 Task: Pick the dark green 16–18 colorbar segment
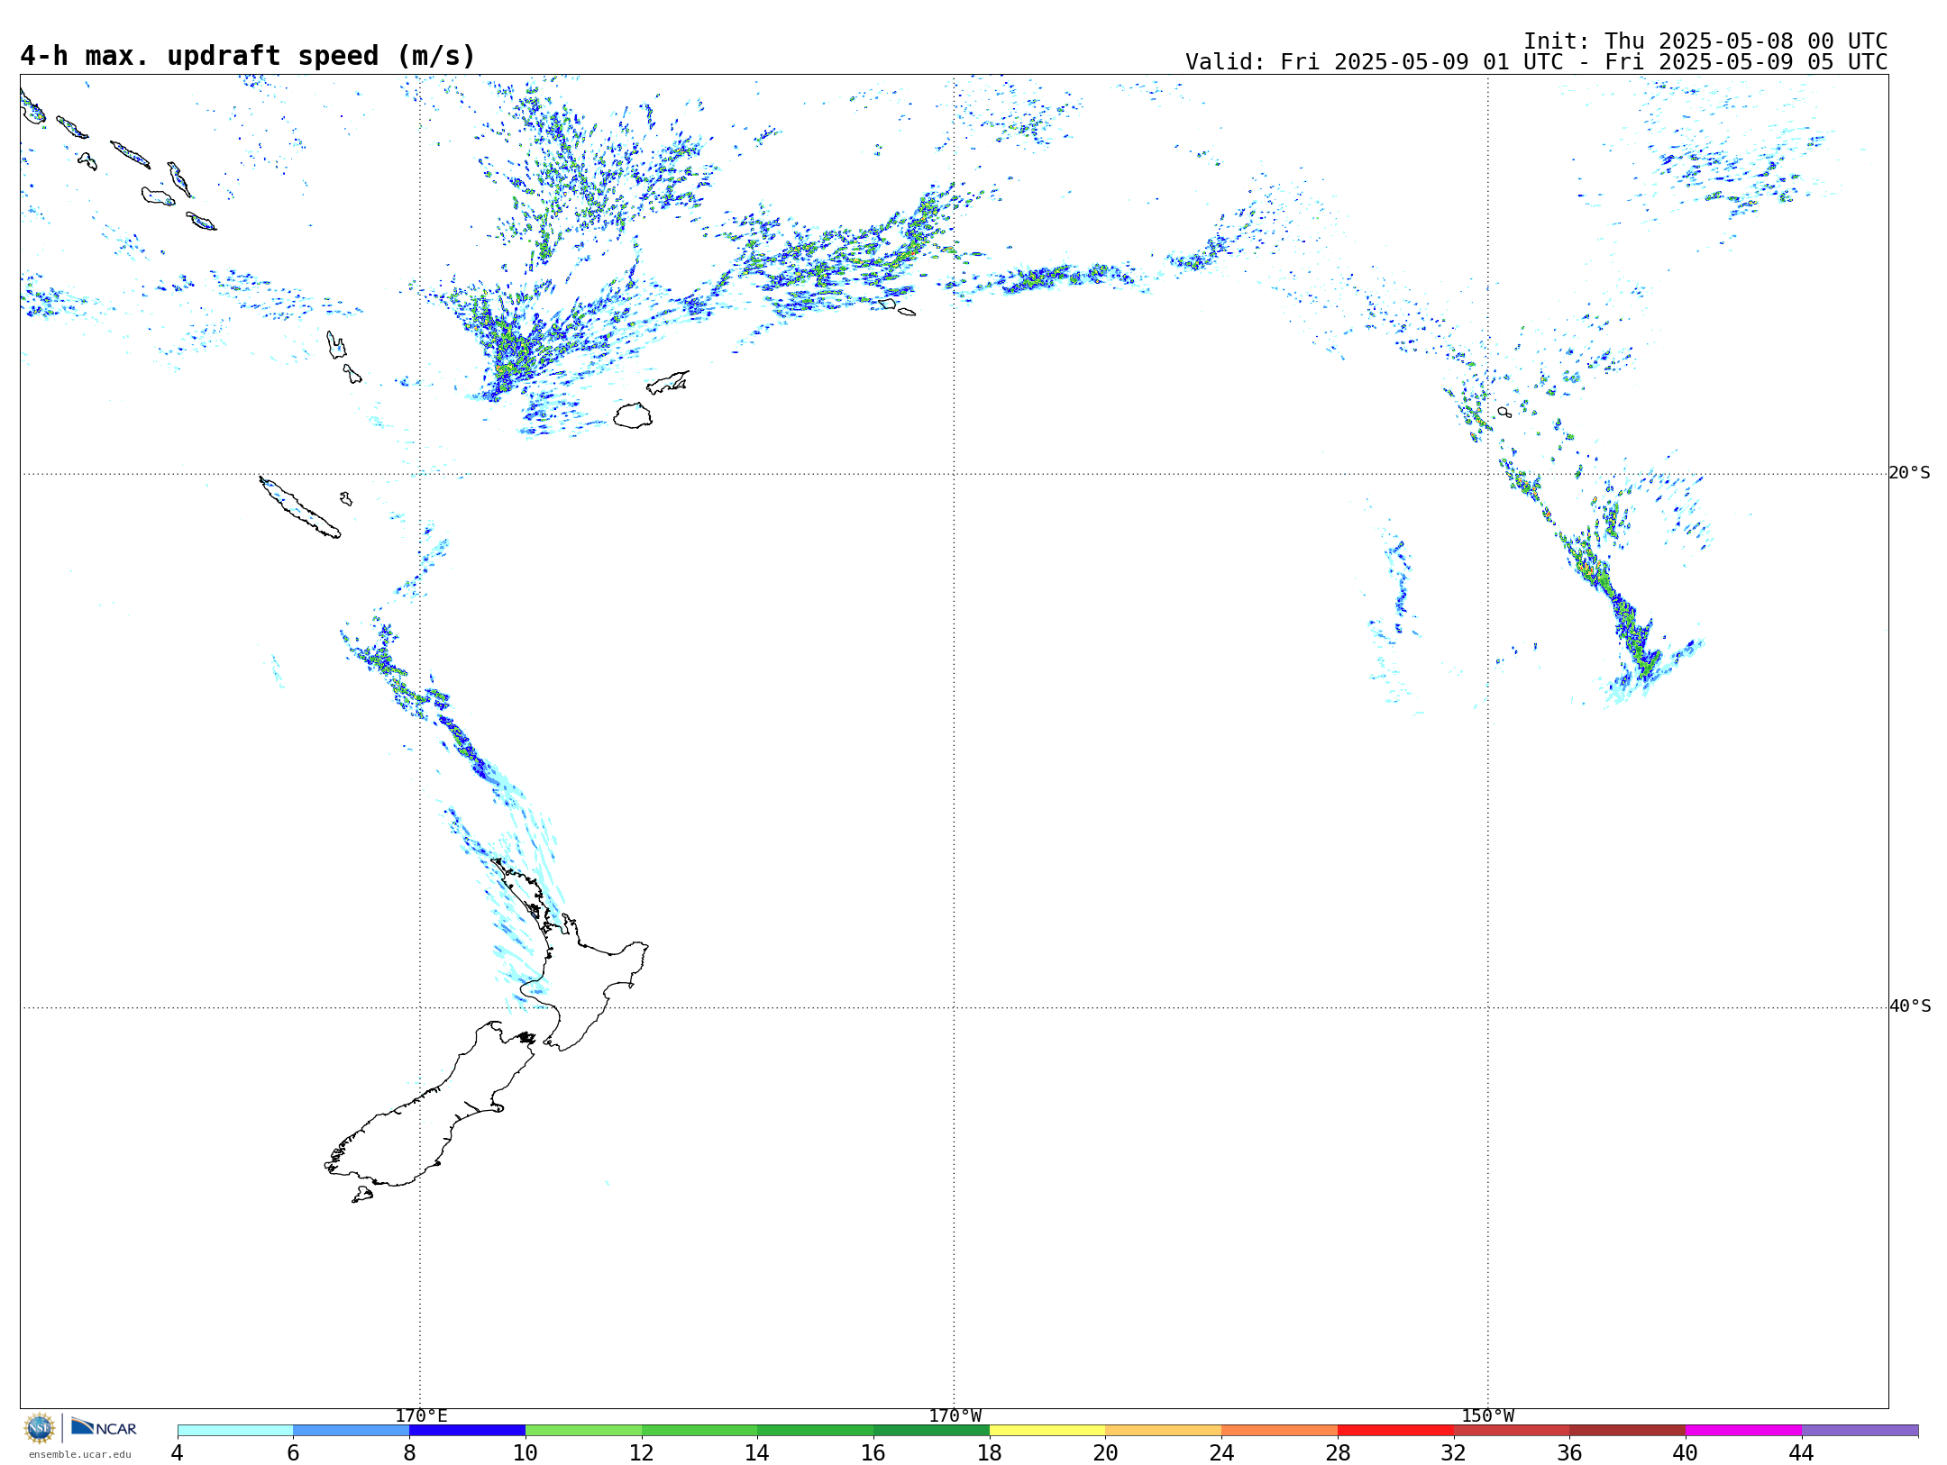931,1431
